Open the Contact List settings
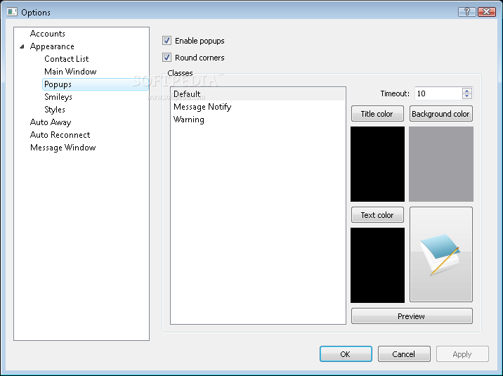The width and height of the screenshot is (503, 376). pos(67,59)
